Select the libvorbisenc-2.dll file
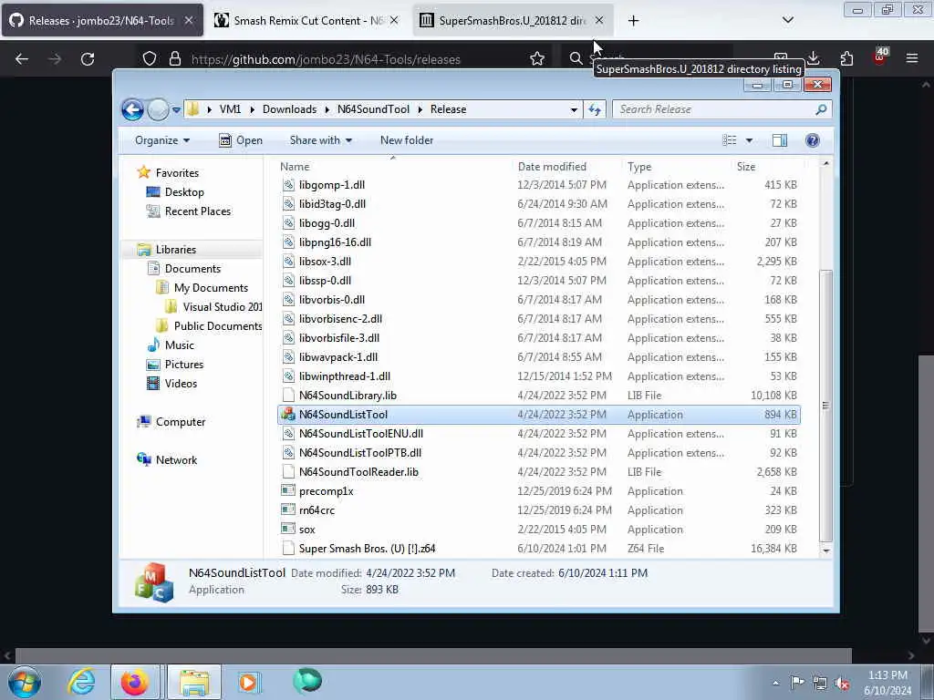The width and height of the screenshot is (934, 700). [x=341, y=318]
